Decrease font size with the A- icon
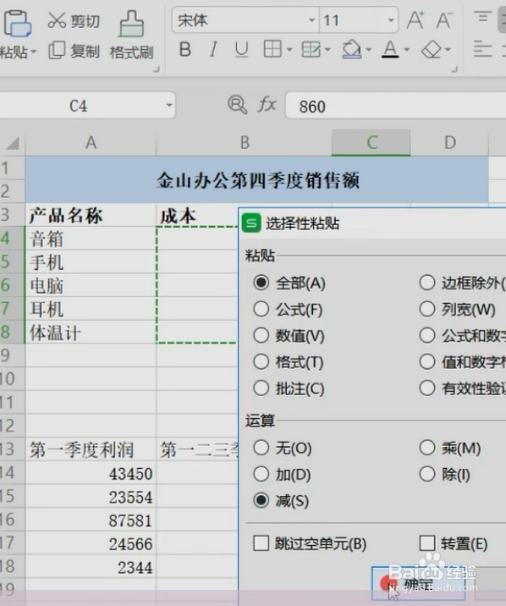The width and height of the screenshot is (506, 606). point(444,19)
